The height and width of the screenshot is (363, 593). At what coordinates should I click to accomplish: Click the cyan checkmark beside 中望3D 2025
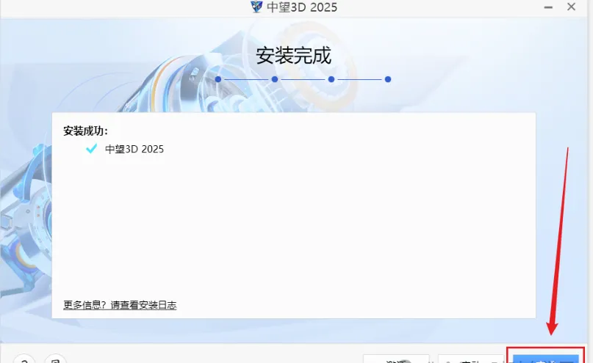click(92, 148)
